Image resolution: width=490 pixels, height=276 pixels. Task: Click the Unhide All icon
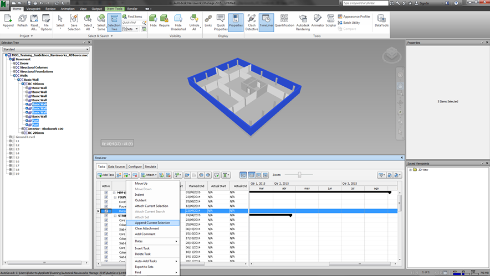coord(194,22)
